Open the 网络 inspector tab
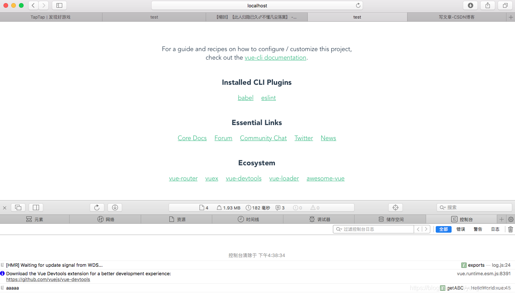The image size is (515, 295). pyautogui.click(x=105, y=220)
